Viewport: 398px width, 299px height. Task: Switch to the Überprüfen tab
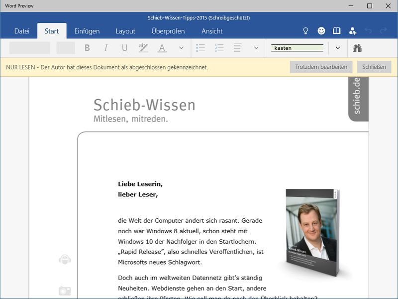tap(168, 31)
